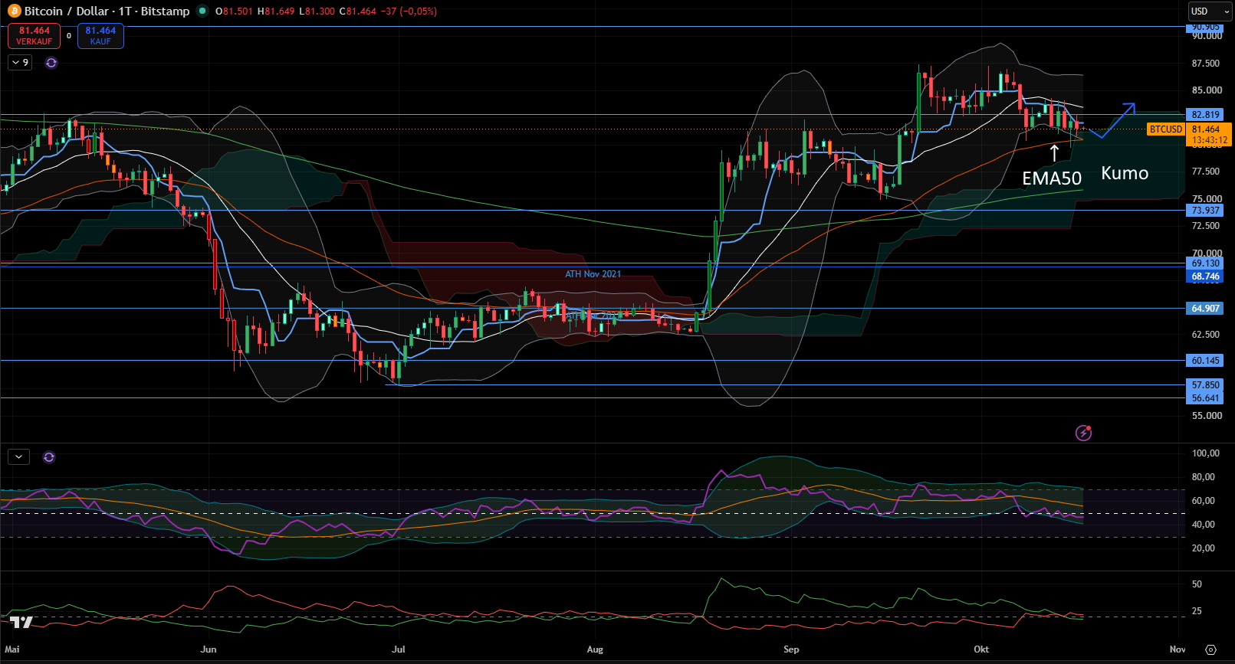Image resolution: width=1235 pixels, height=664 pixels.
Task: Select the EMA50 text annotation
Action: point(1052,178)
